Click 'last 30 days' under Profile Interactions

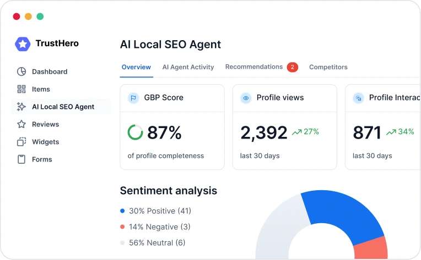coord(372,156)
